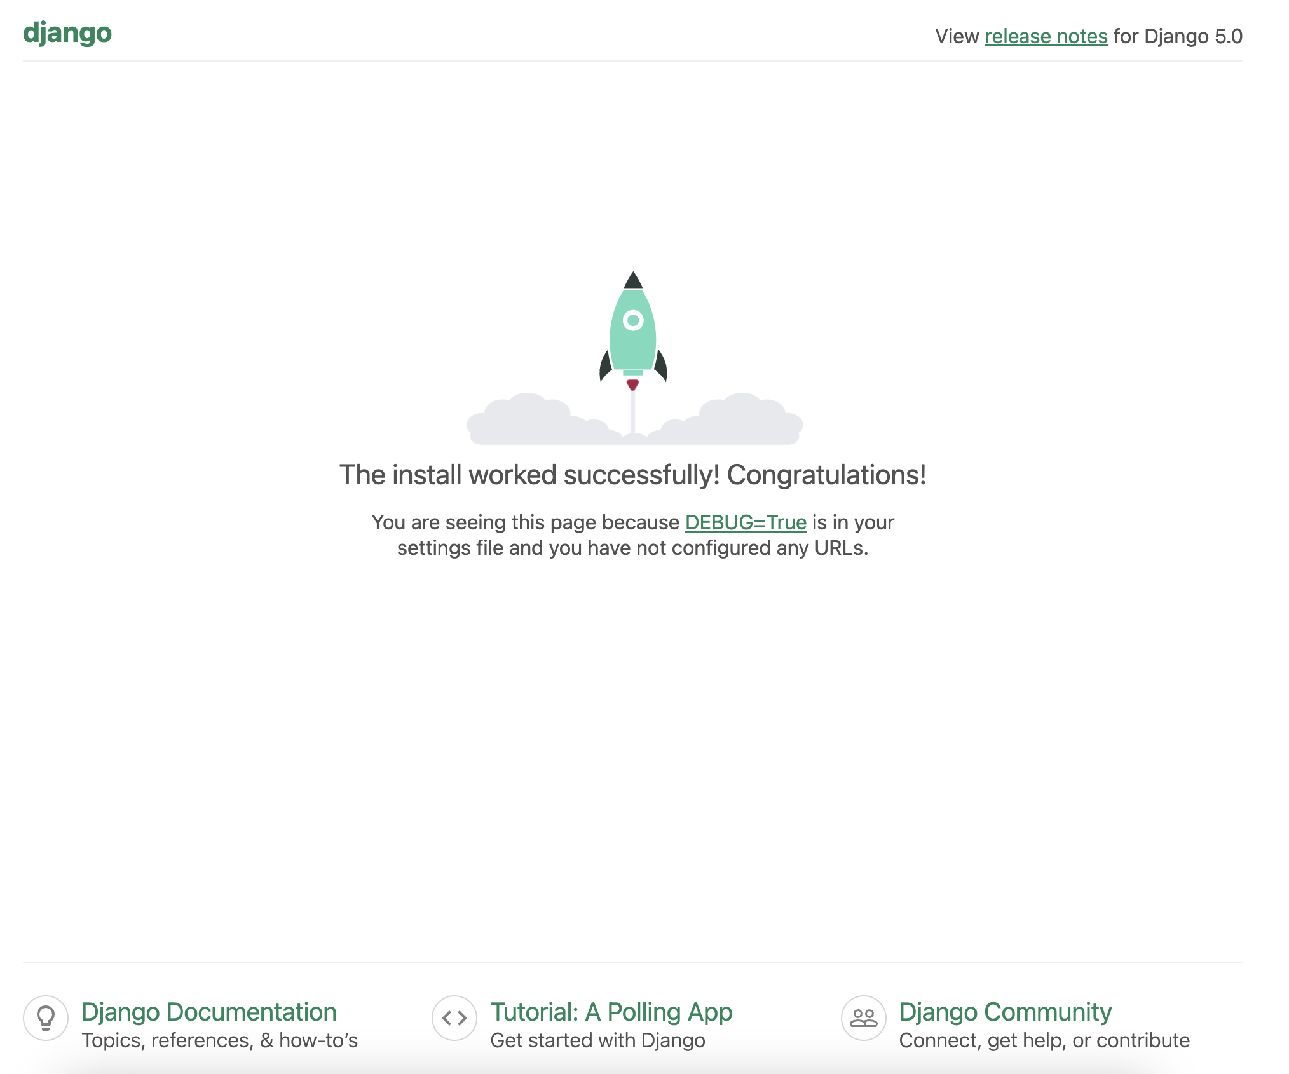This screenshot has height=1074, width=1289.
Task: Open Tutorial: A Polling App link
Action: tap(611, 1012)
